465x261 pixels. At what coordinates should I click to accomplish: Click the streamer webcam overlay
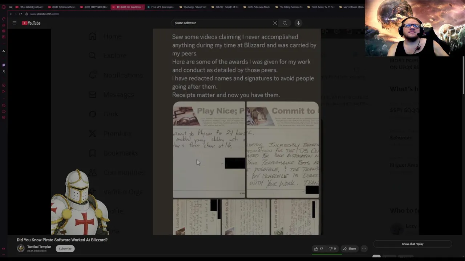[x=415, y=28]
